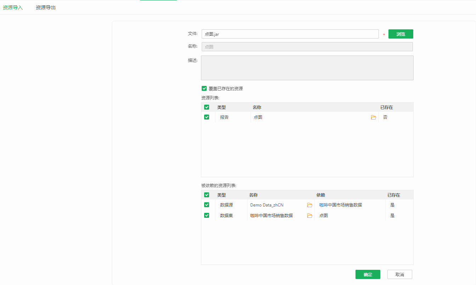The height and width of the screenshot is (285, 476).
Task: Uncheck the 报告 点图 row checkbox
Action: (207, 117)
